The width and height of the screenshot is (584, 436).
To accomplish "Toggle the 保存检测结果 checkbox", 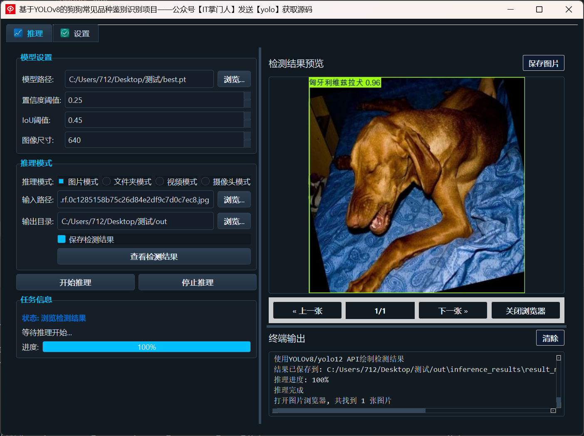I will 62,239.
